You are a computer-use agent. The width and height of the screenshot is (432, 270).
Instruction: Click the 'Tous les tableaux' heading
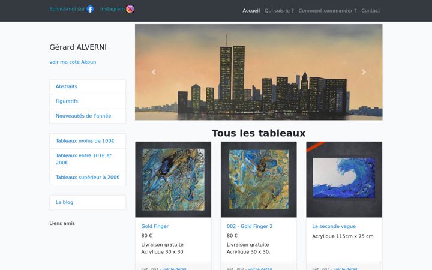(x=259, y=133)
